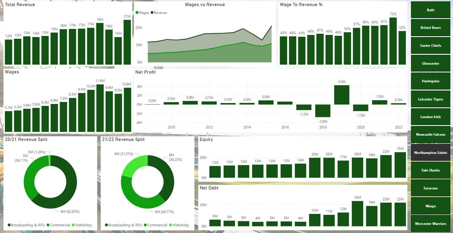Screen dimensions: 453x233
Task: Click the 72% bar in Wage To Revenue
Action: click(393, 41)
